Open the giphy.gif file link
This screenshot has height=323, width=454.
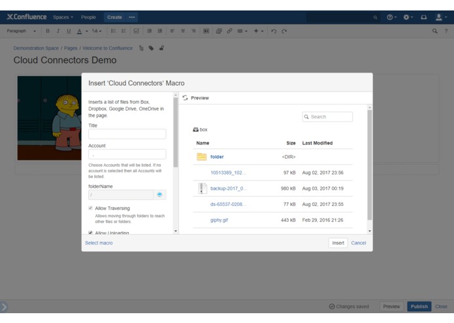(x=219, y=220)
